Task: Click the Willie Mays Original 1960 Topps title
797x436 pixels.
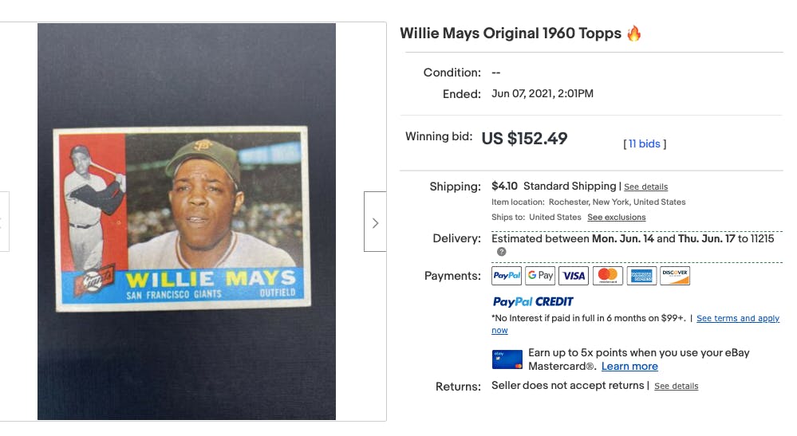Action: [x=511, y=33]
